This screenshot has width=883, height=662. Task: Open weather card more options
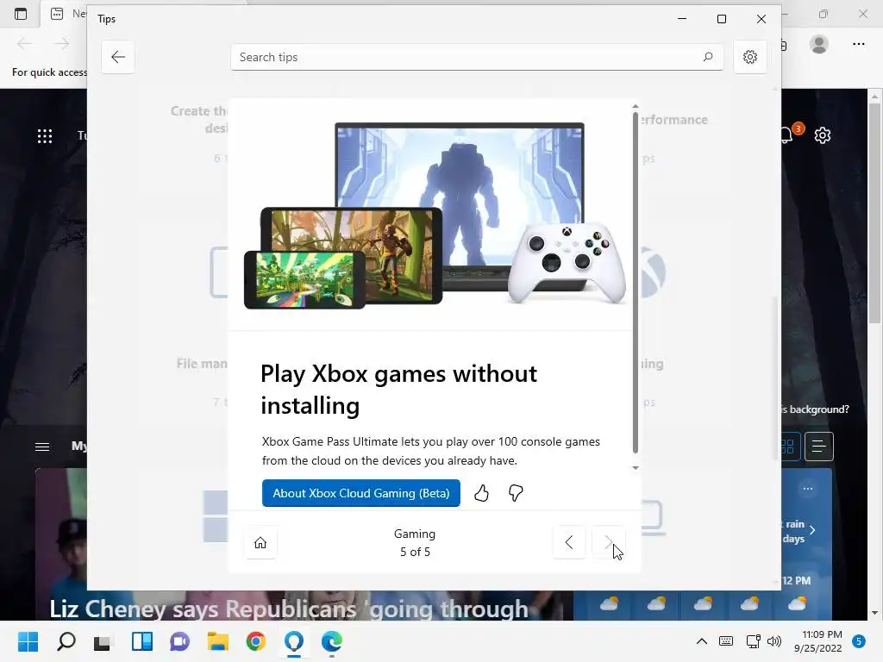[x=807, y=489]
